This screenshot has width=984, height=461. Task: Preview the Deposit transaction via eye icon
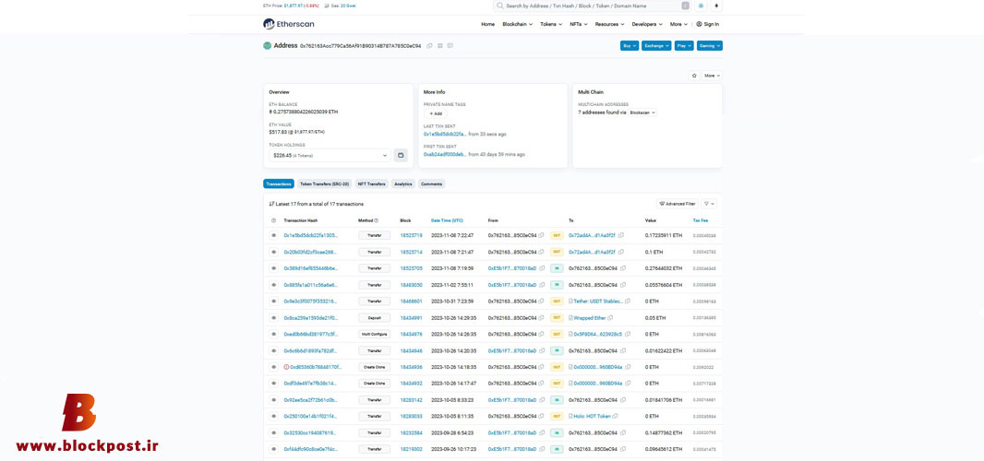(x=273, y=318)
